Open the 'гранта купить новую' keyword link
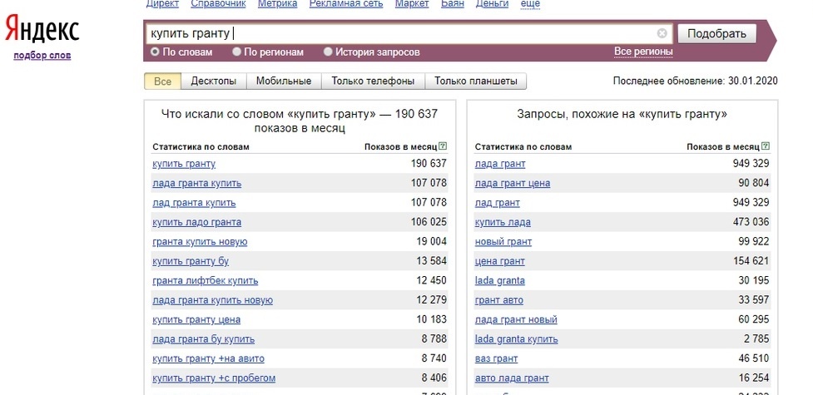This screenshot has width=813, height=395. click(200, 241)
